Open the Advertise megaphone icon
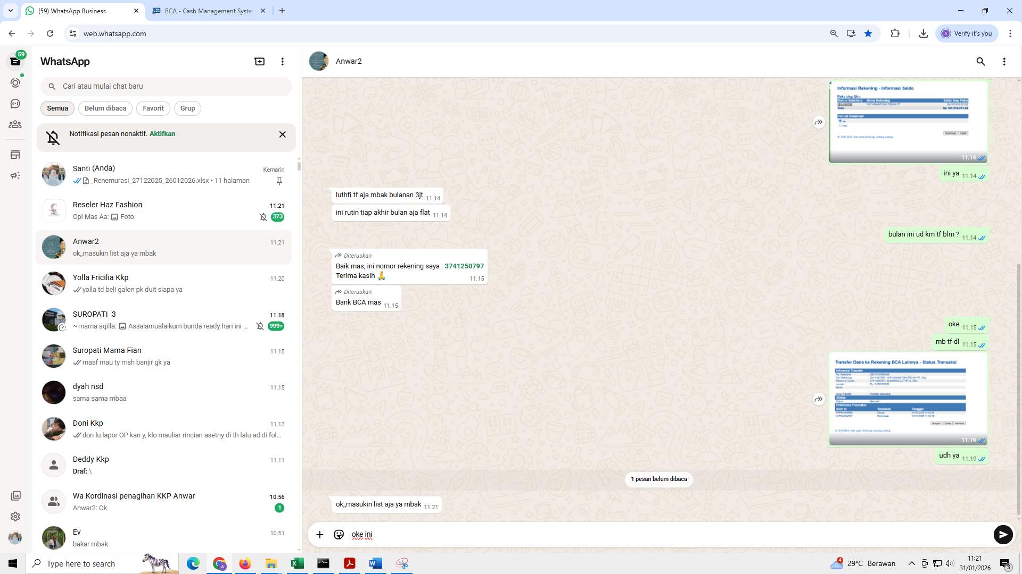This screenshot has width=1022, height=574. (15, 175)
